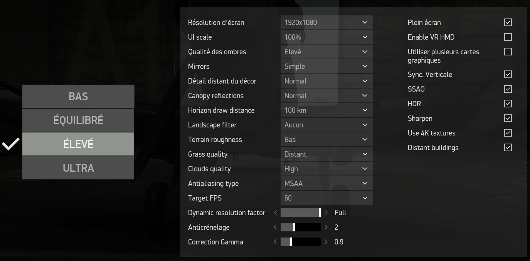
Task: Toggle Sync. Verticale option
Action: click(508, 74)
